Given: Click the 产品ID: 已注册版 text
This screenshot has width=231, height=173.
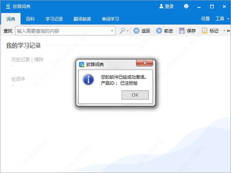Looking at the screenshot, I should [x=119, y=83].
